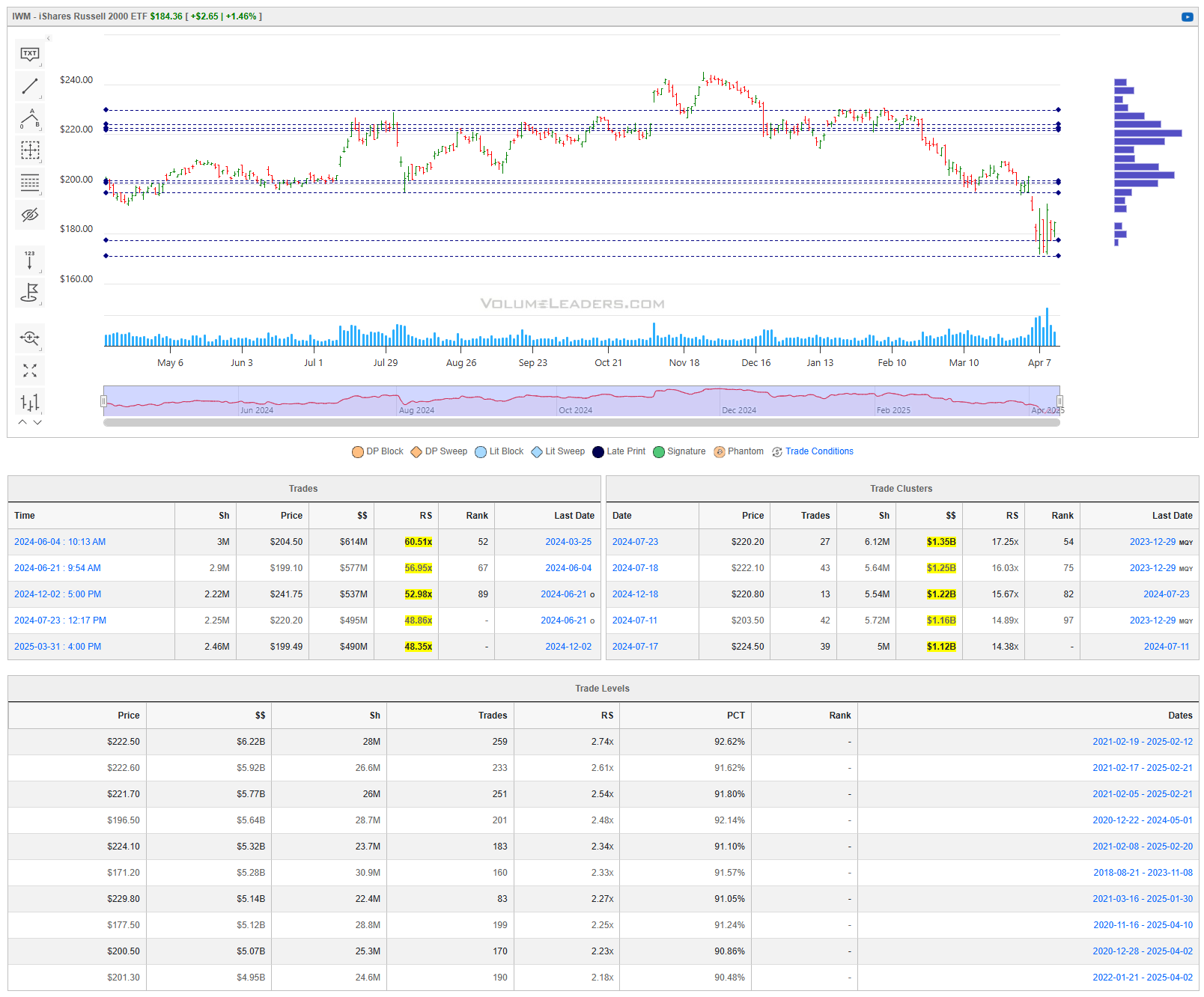Open trade dated 2024-06-04 10:13 AM
The height and width of the screenshot is (997, 1204).
(x=60, y=542)
